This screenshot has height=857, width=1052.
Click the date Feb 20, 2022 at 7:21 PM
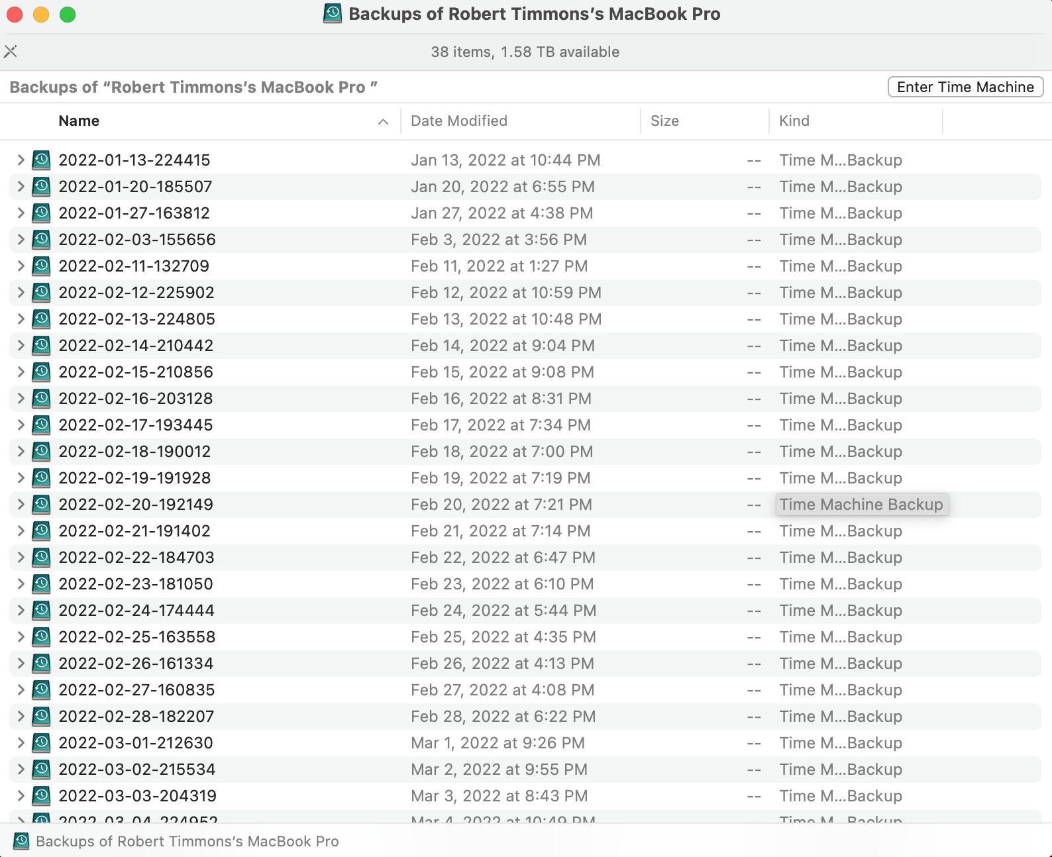click(501, 505)
